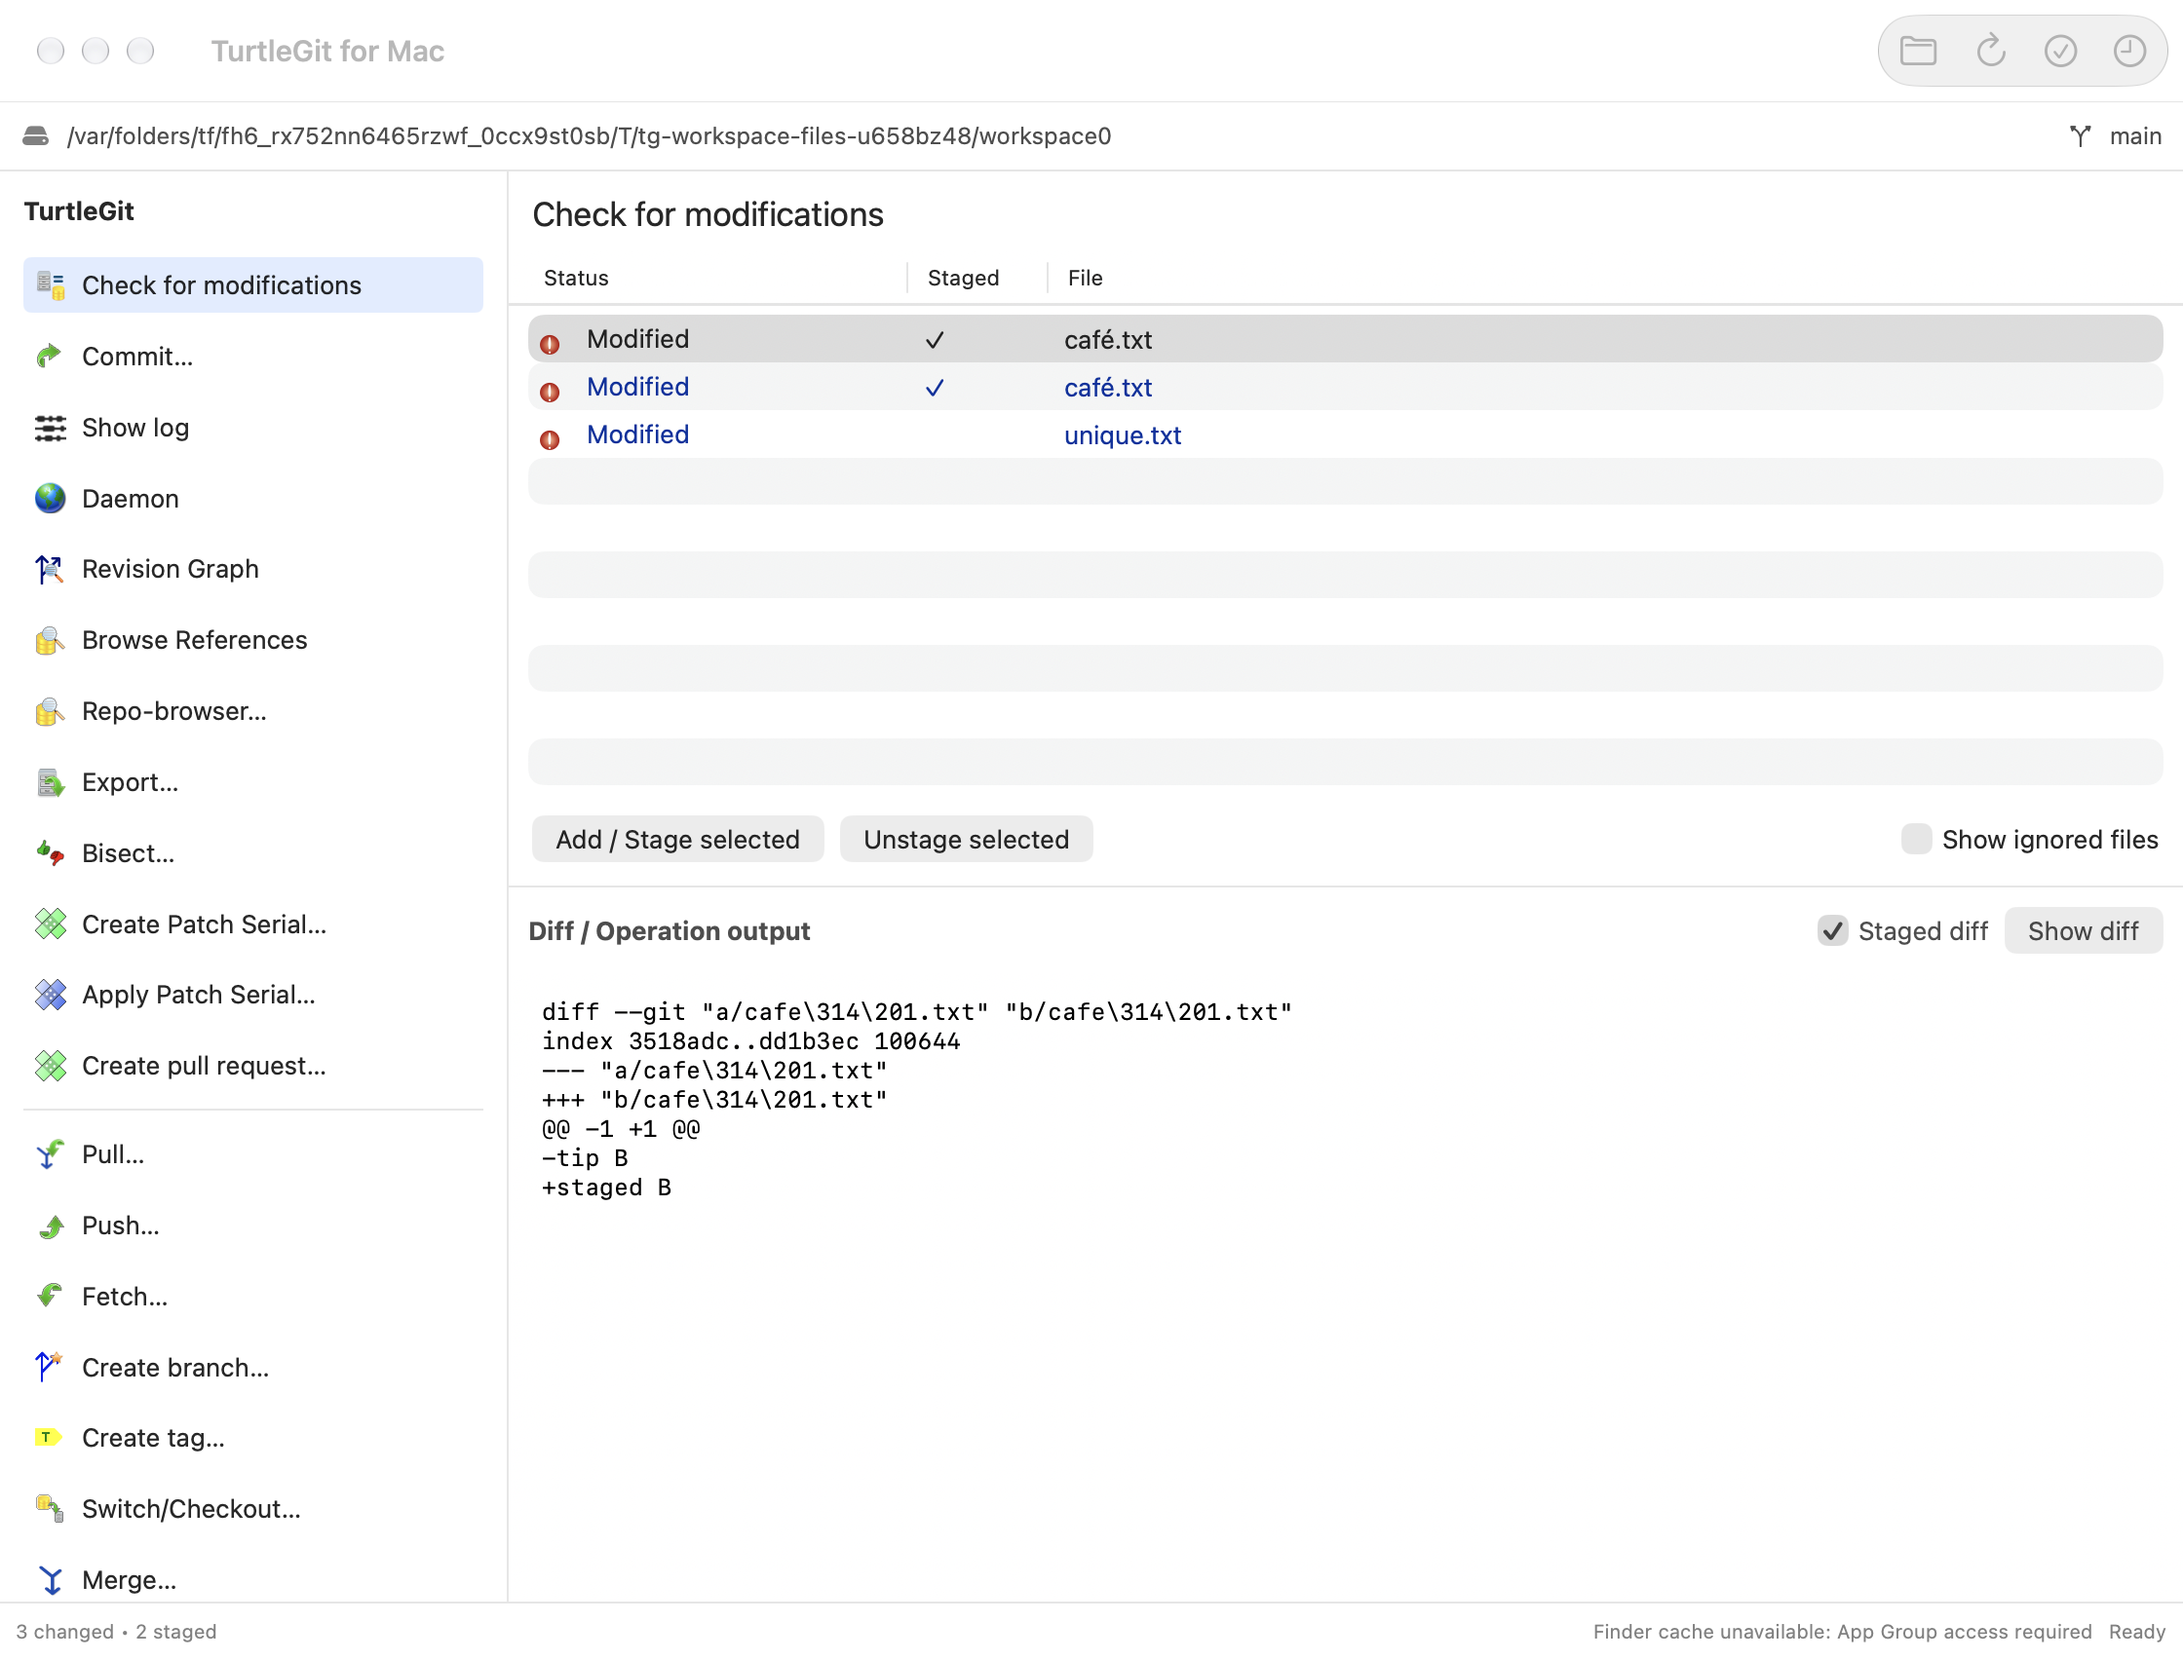Screen dimensions: 2183x1660
Task: Click the Revision Graph icon
Action: tap(50, 569)
